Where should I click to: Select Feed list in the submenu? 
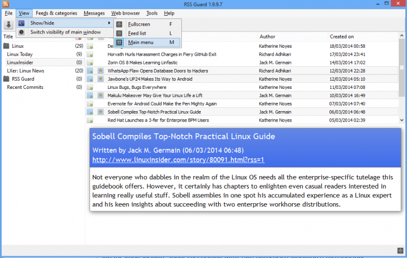(148, 33)
